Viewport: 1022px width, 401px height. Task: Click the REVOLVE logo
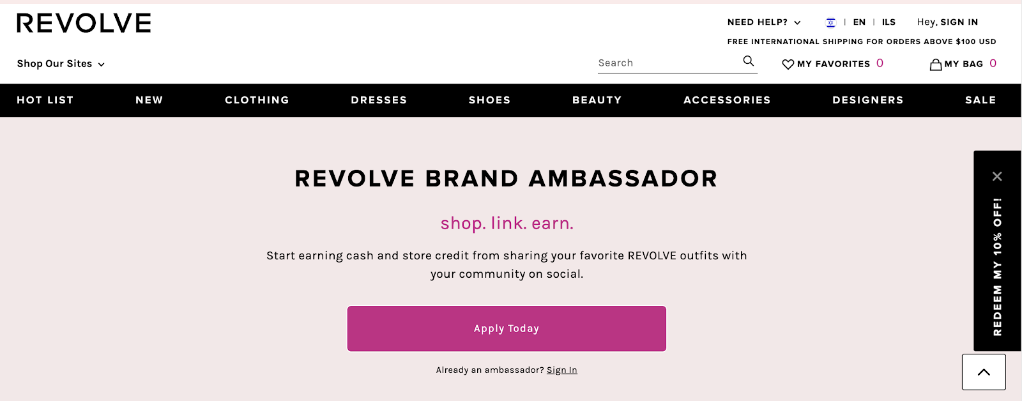coord(84,24)
